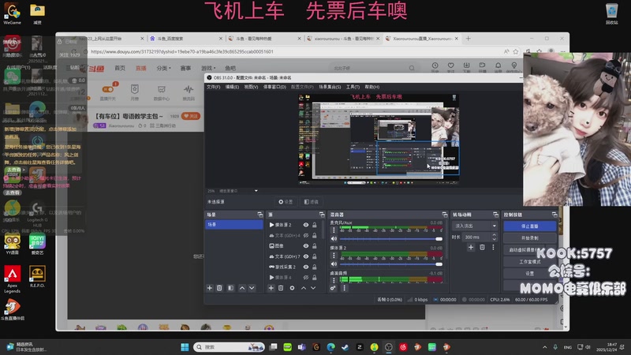The width and height of the screenshot is (631, 355).
Task: Open OBS 编辑(E) menu
Action: 232,87
